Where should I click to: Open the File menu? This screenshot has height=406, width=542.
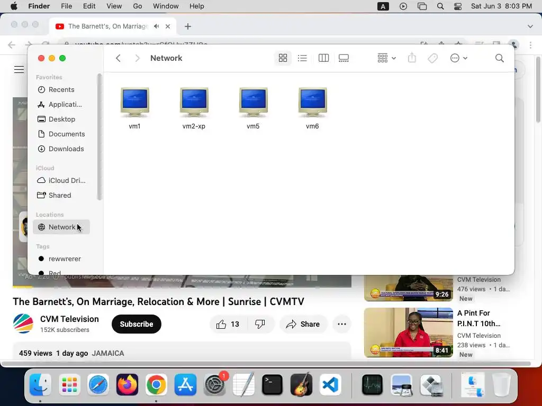pyautogui.click(x=66, y=6)
